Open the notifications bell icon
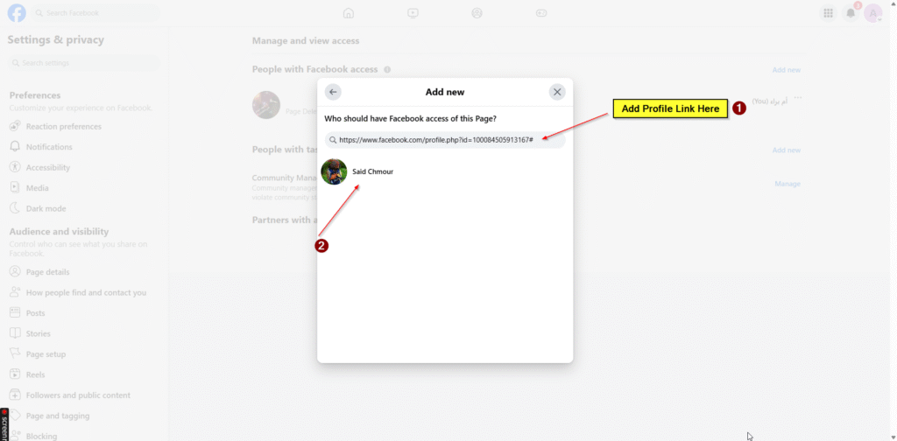The height and width of the screenshot is (441, 897). click(851, 13)
